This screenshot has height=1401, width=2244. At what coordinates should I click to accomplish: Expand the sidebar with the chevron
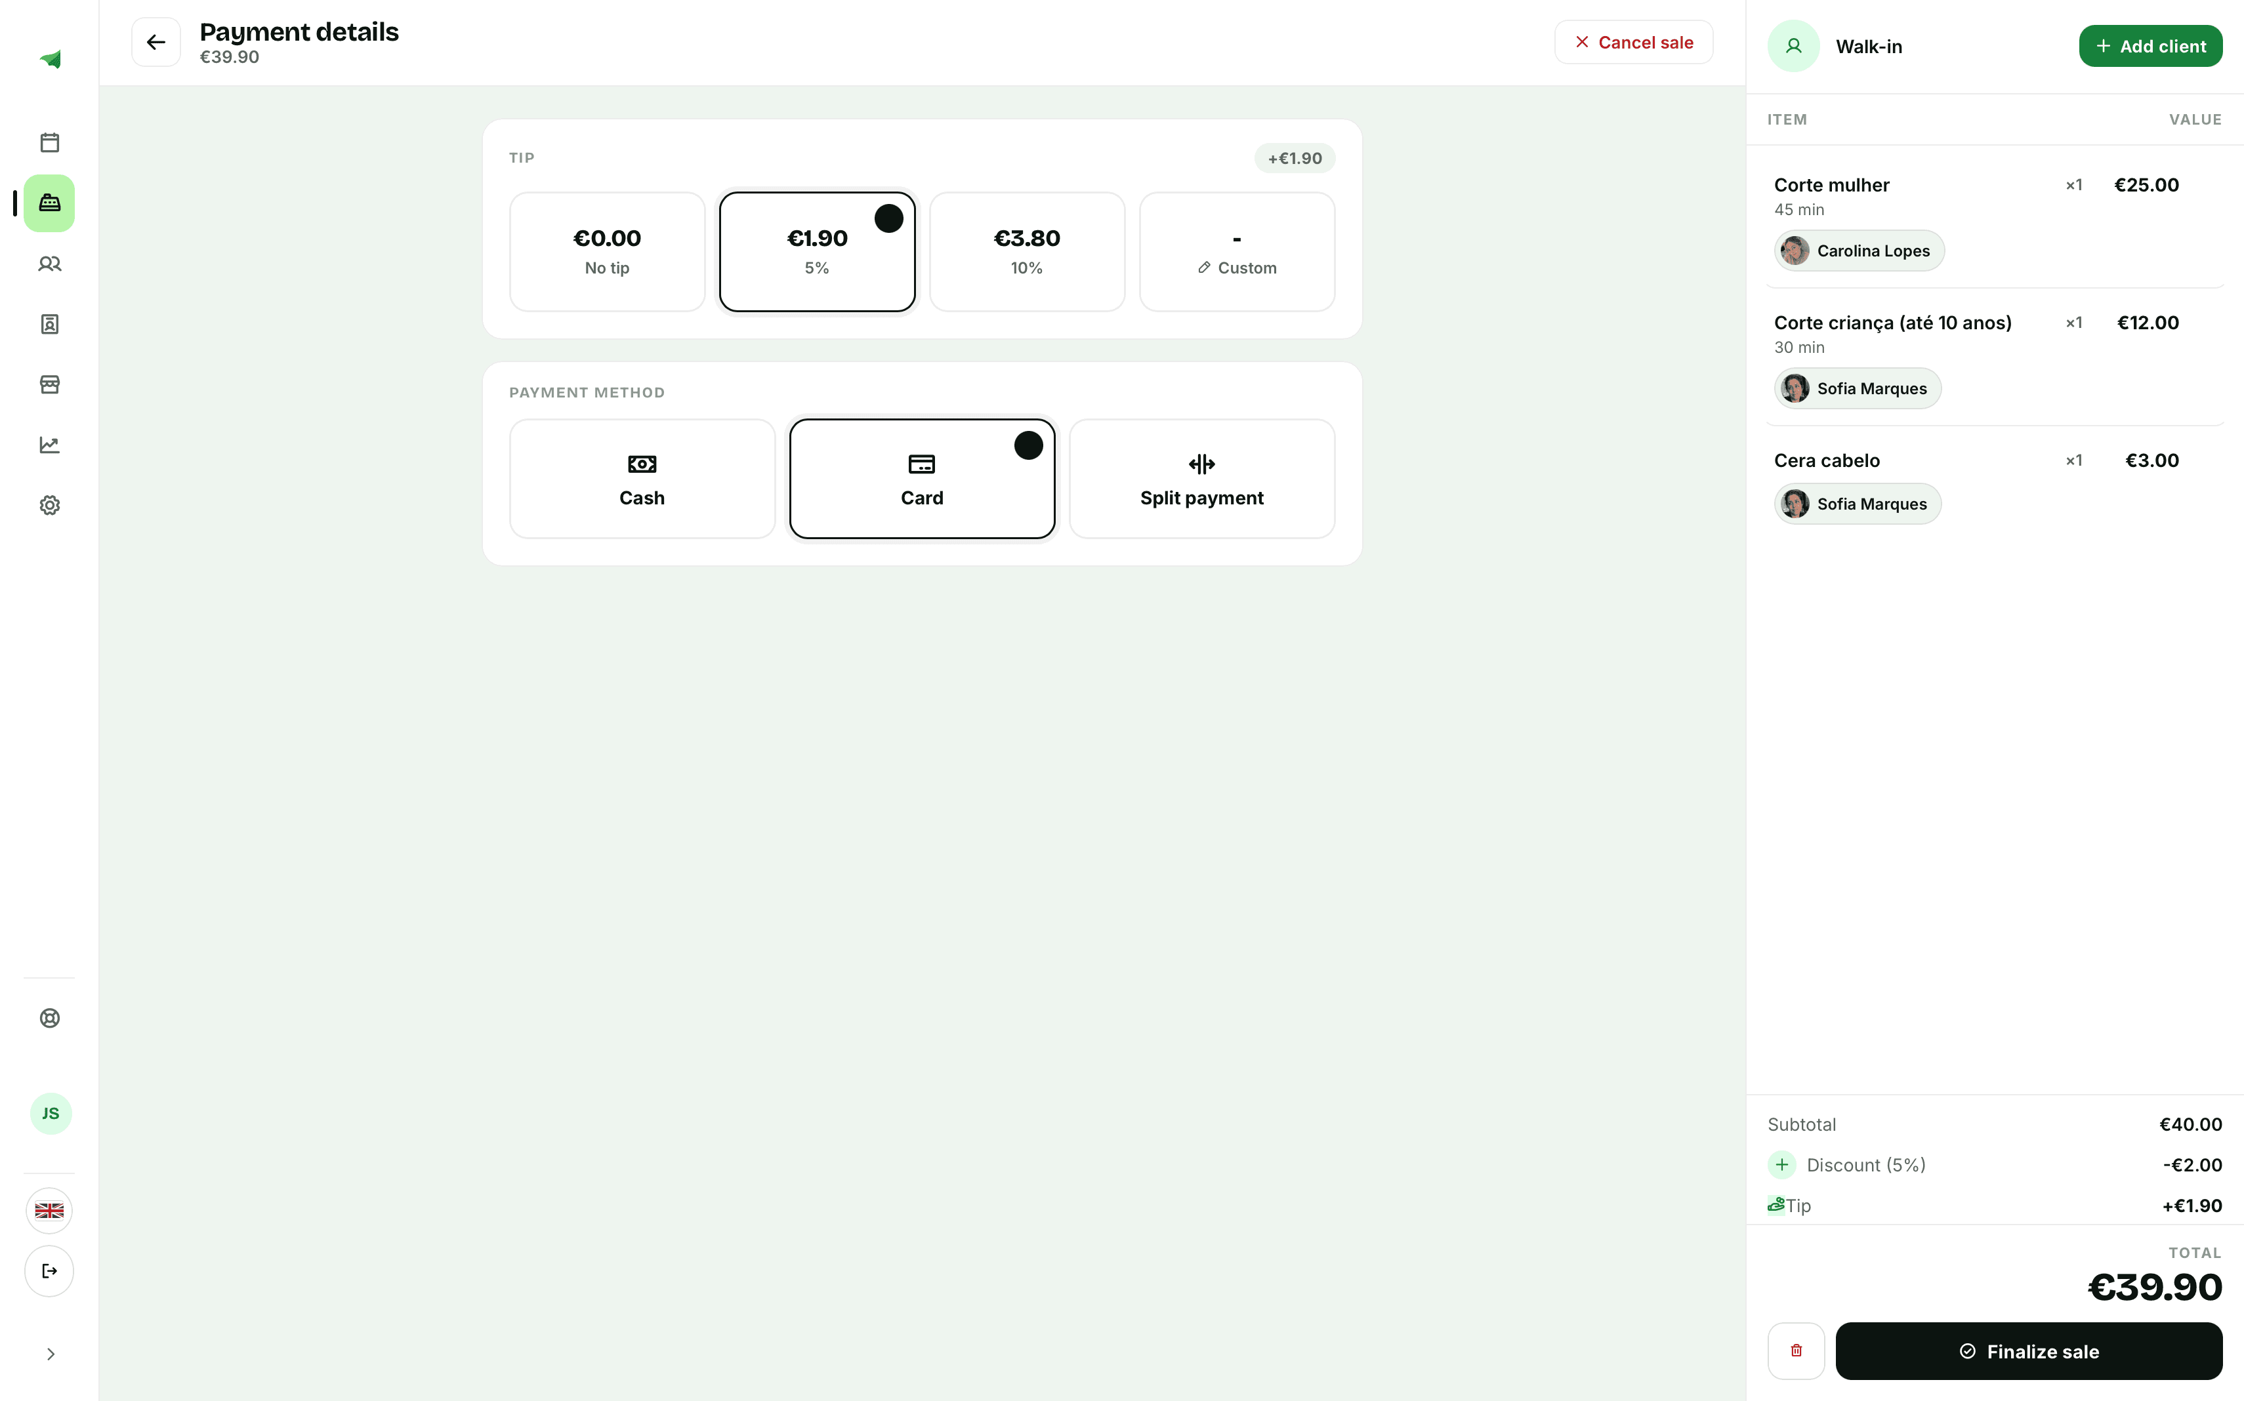tap(50, 1354)
